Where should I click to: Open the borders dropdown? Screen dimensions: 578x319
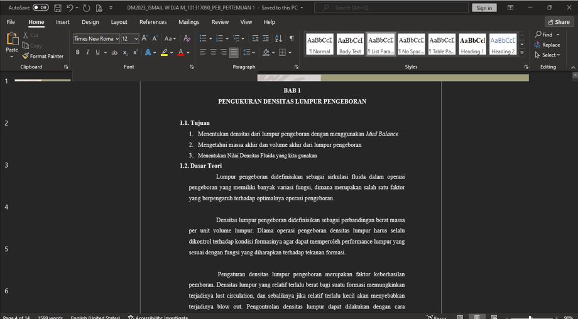pyautogui.click(x=290, y=52)
